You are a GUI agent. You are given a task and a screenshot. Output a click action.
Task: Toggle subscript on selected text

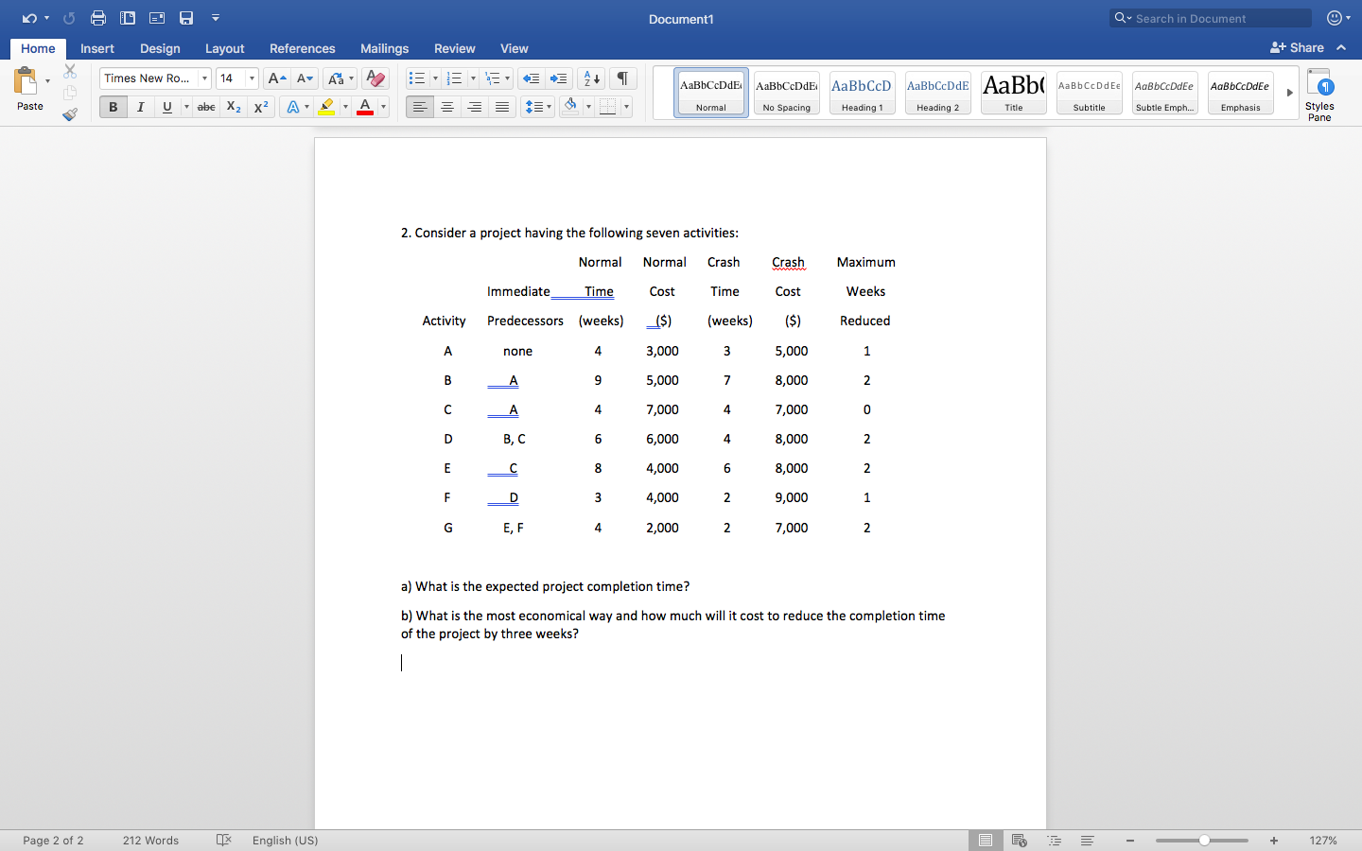(233, 107)
